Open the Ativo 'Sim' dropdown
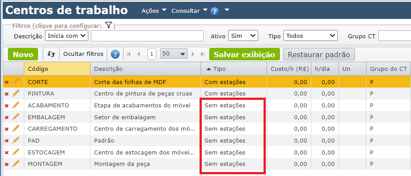The height and width of the screenshot is (176, 411). click(244, 36)
